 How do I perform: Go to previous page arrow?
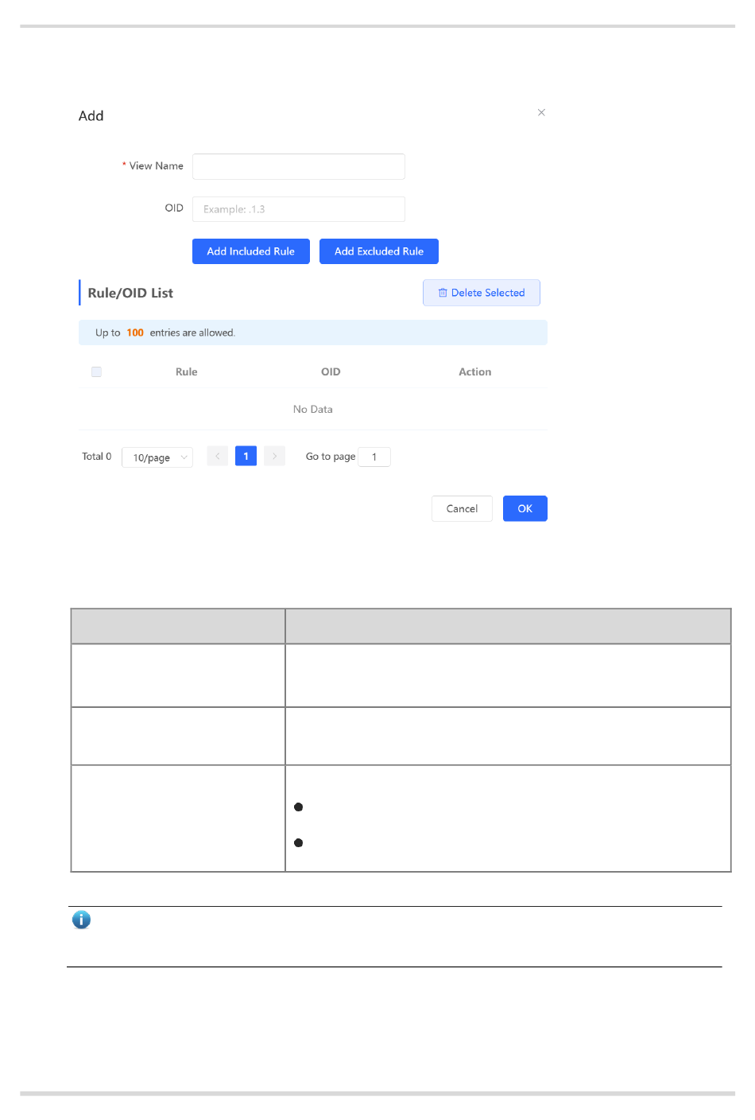click(x=217, y=456)
